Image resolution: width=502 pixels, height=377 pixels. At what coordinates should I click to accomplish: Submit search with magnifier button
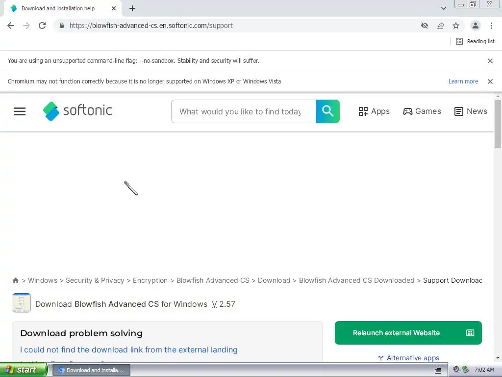click(328, 111)
